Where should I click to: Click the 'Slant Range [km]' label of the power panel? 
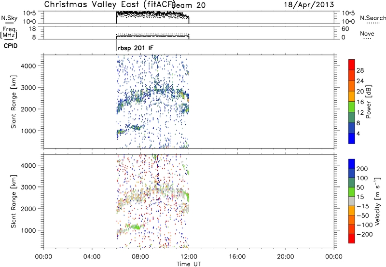click(14, 102)
